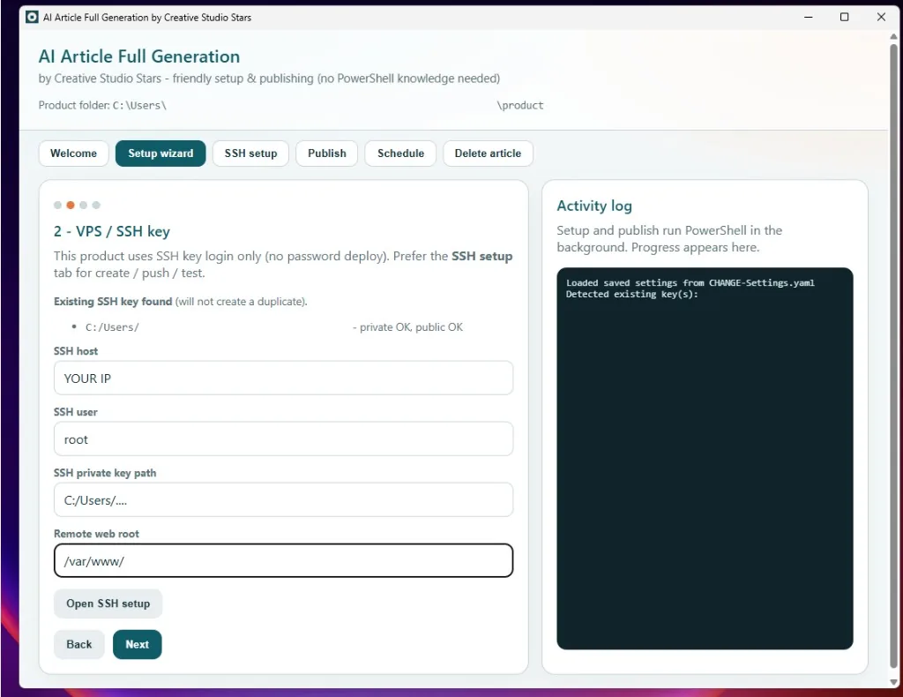The height and width of the screenshot is (697, 903).
Task: Switch to the SSH setup tab
Action: coord(250,154)
